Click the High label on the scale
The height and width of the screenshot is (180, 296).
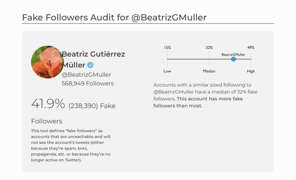tap(251, 71)
